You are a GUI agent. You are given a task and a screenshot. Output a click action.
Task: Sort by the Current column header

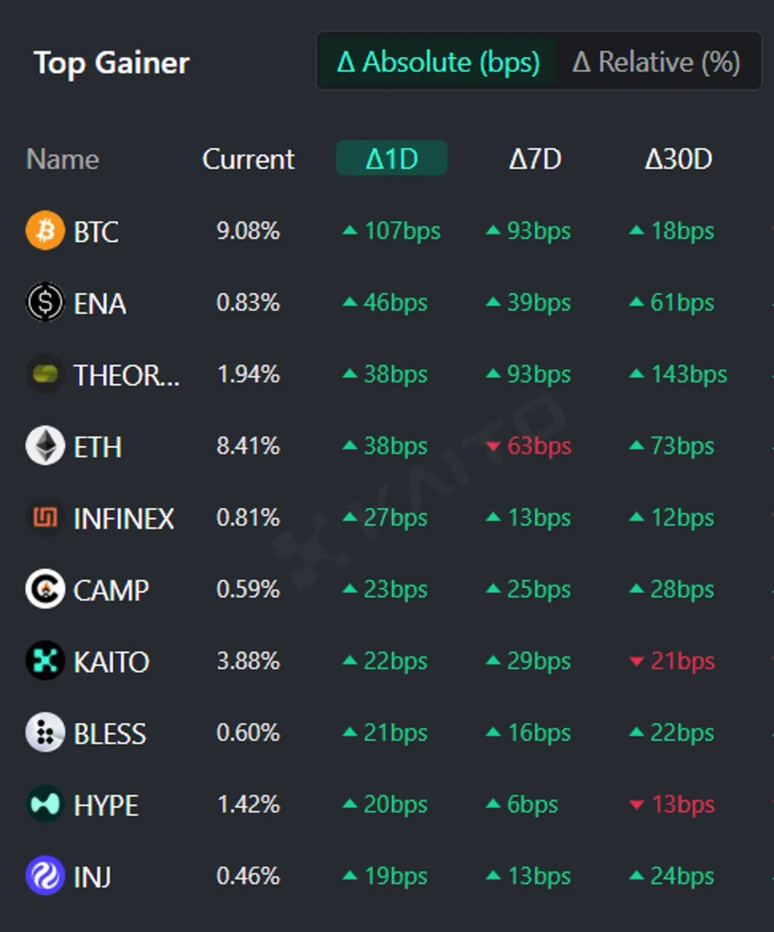point(248,159)
